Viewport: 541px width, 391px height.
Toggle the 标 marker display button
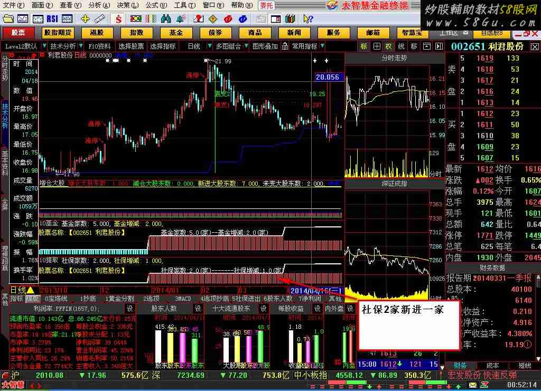tap(363, 46)
